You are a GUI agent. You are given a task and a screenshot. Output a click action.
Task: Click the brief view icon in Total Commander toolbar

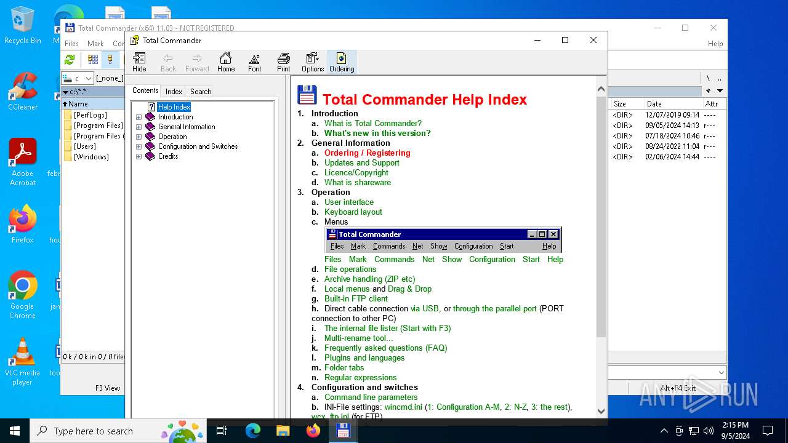point(93,60)
